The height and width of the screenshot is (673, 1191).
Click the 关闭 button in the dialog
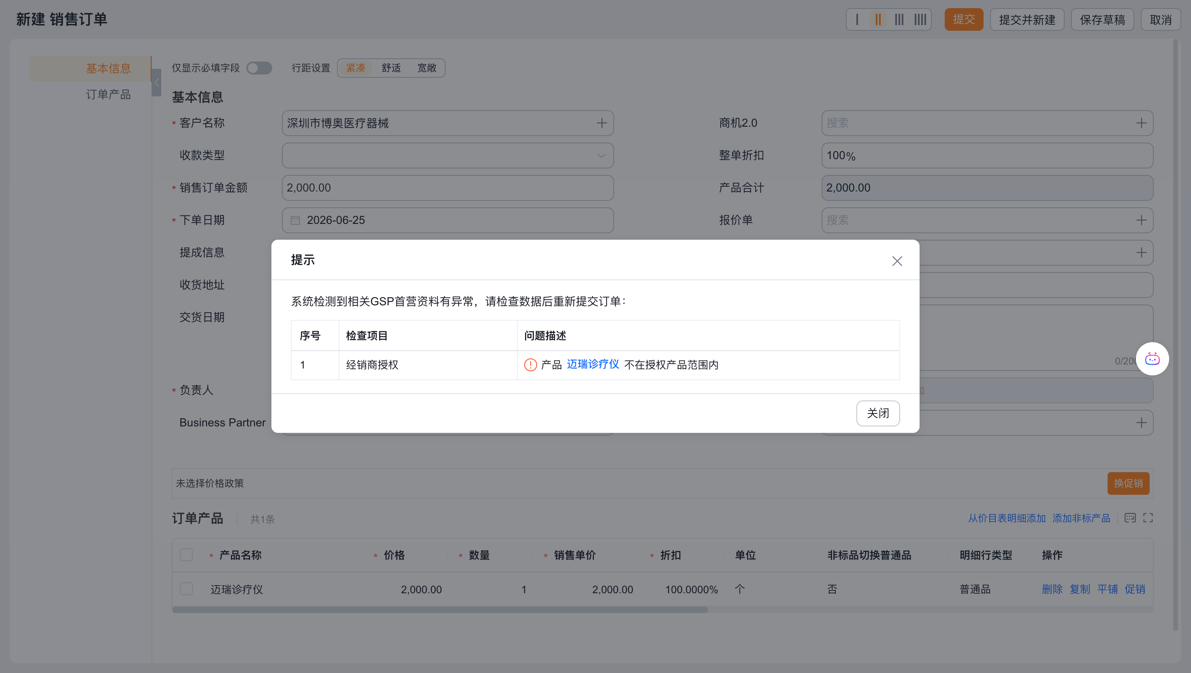pyautogui.click(x=877, y=413)
